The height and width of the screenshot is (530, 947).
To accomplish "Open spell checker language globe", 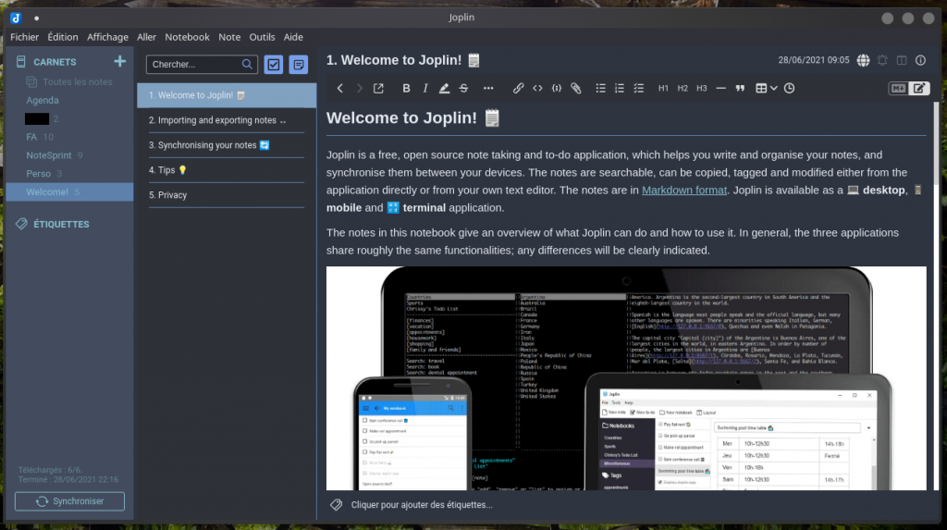I will (x=863, y=60).
